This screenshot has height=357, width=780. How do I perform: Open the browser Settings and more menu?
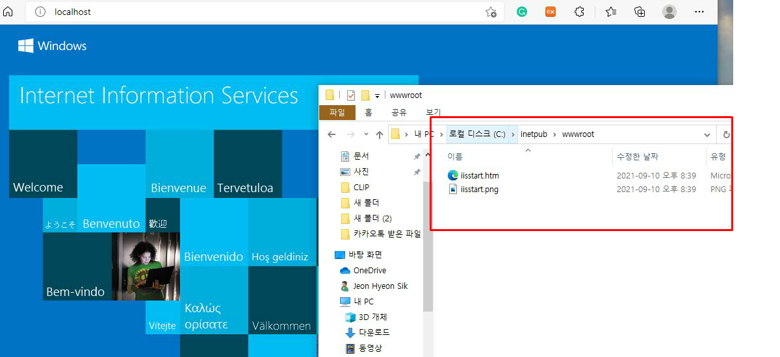coord(699,12)
